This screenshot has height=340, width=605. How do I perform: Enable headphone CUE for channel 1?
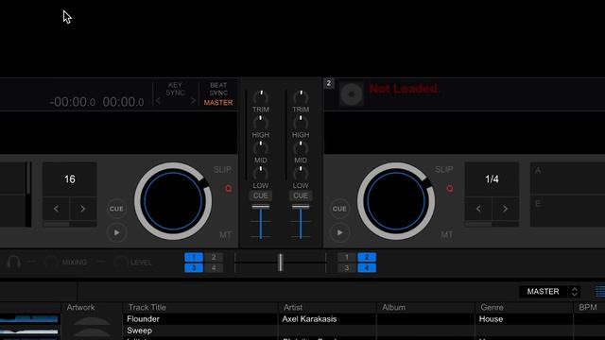point(261,195)
